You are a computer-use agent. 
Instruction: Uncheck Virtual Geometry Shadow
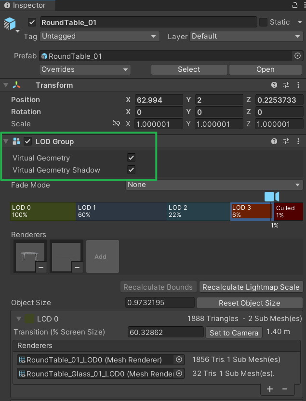point(131,170)
